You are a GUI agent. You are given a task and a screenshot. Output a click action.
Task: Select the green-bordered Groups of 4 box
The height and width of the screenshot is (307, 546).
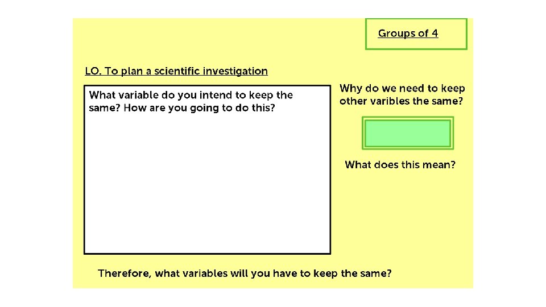[416, 34]
